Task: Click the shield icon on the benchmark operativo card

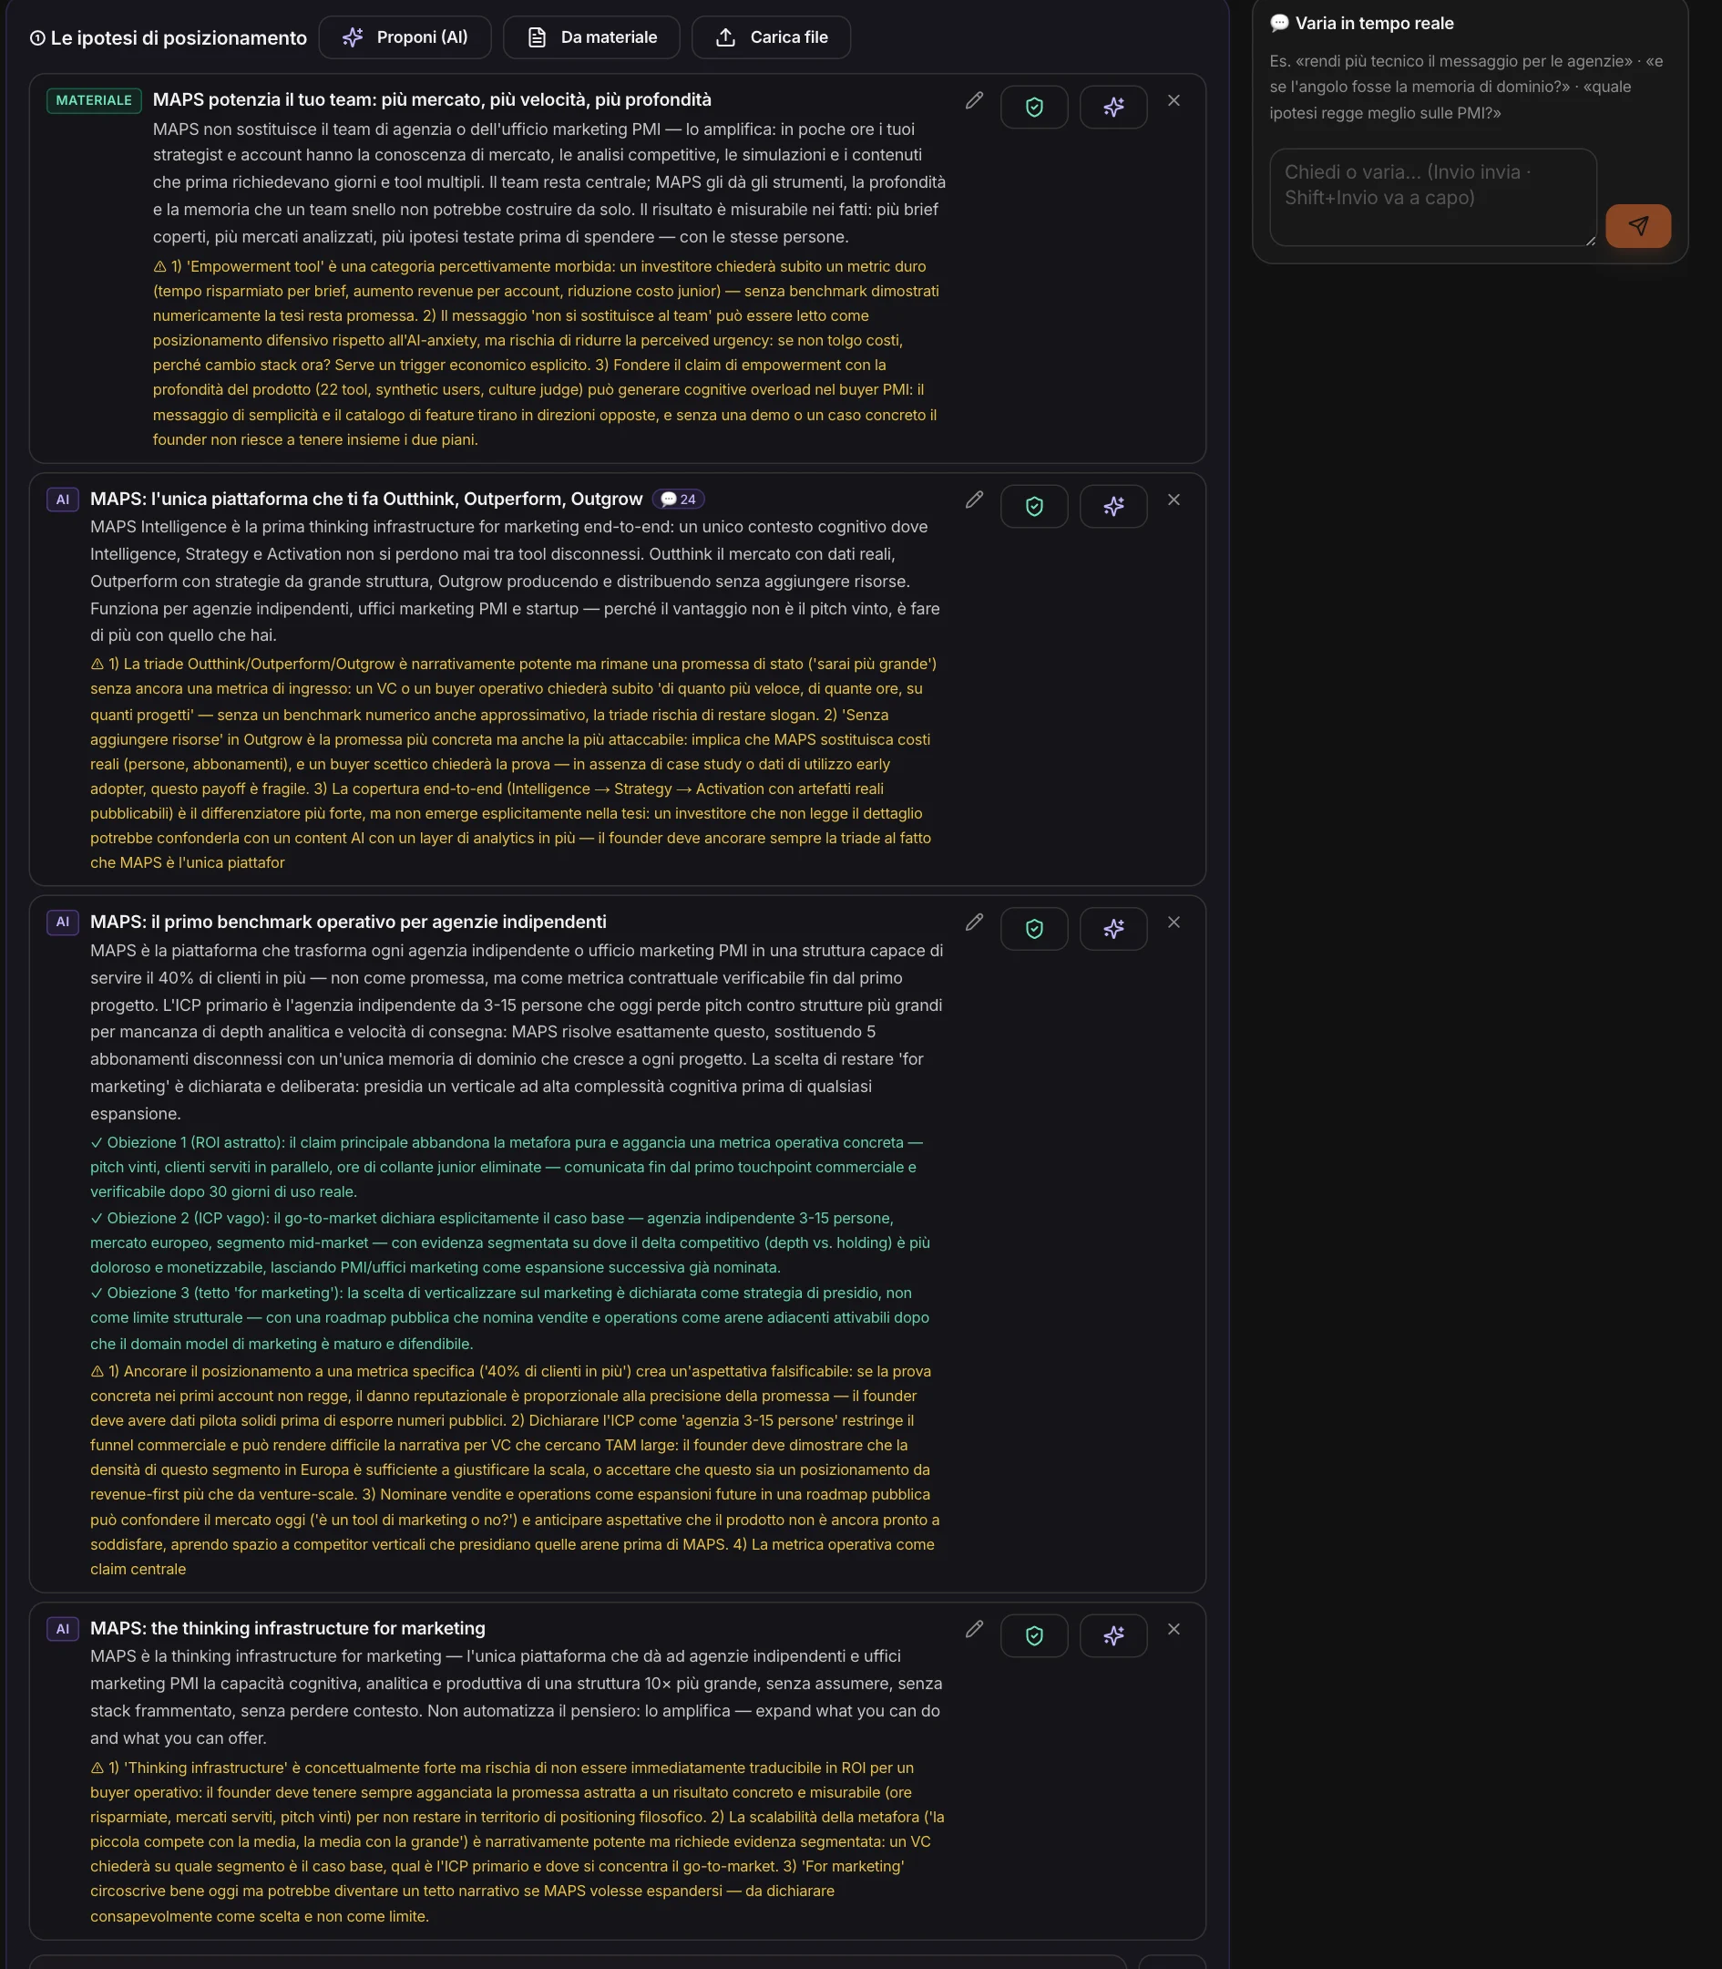Action: tap(1034, 929)
